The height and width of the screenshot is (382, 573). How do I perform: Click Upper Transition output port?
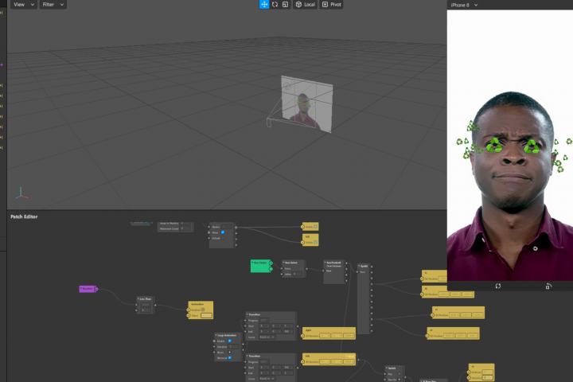click(298, 326)
